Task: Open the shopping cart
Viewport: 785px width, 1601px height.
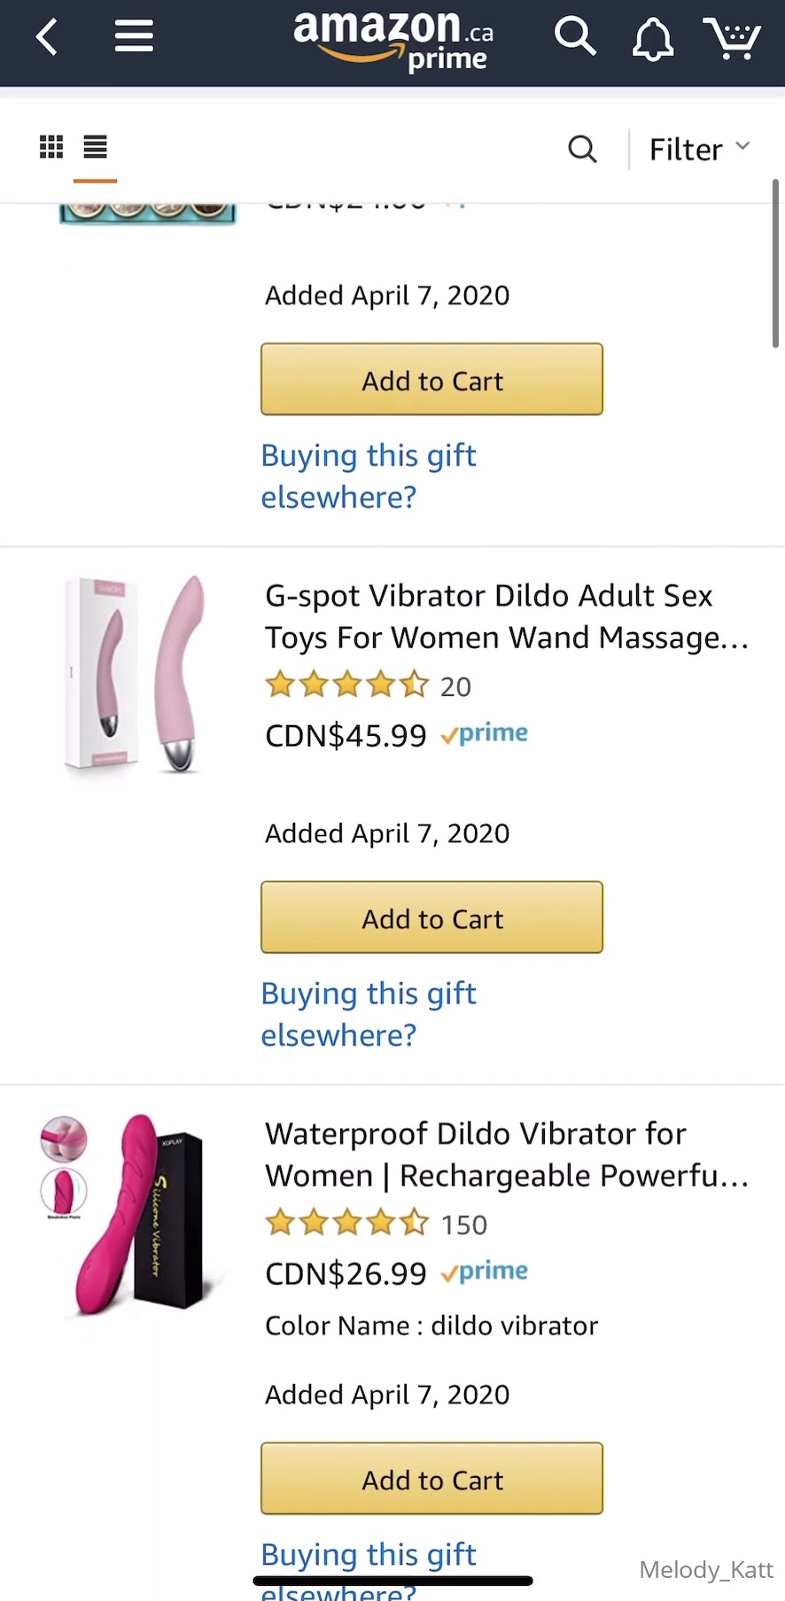Action: click(732, 38)
